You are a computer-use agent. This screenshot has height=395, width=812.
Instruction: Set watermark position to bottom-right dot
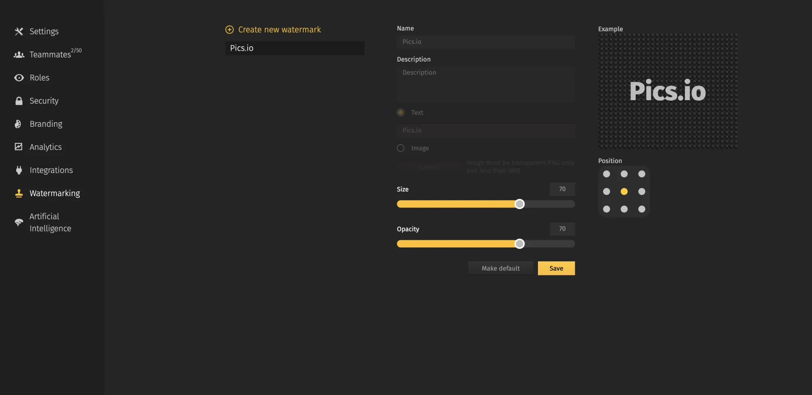(x=641, y=209)
